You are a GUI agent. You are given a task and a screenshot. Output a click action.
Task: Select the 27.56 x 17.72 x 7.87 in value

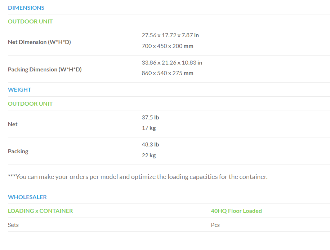tap(170, 35)
